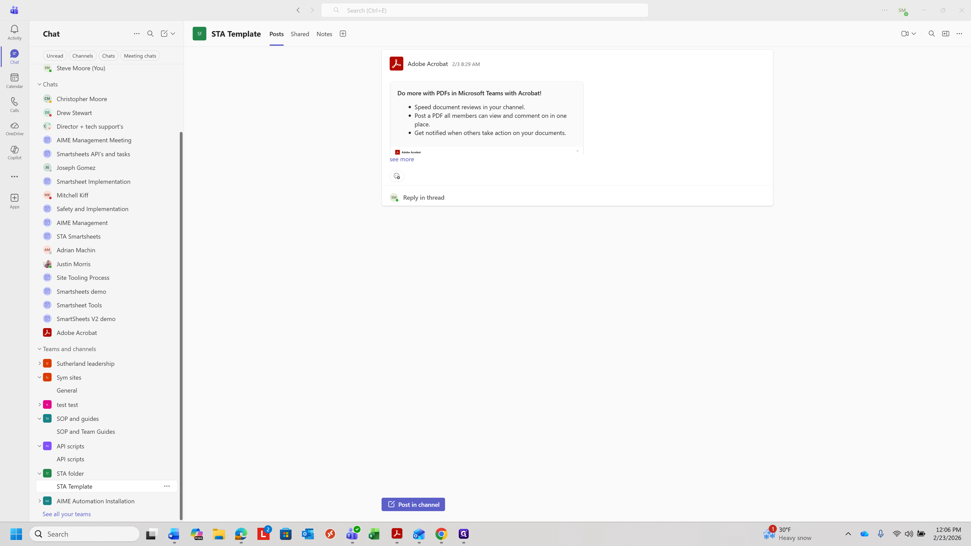The width and height of the screenshot is (971, 546).
Task: Open Calendar from the left rail
Action: coord(14,81)
